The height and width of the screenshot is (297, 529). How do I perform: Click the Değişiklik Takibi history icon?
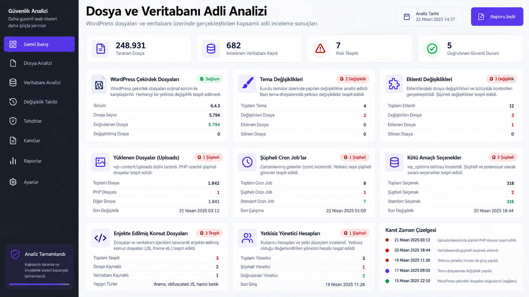[x=13, y=102]
